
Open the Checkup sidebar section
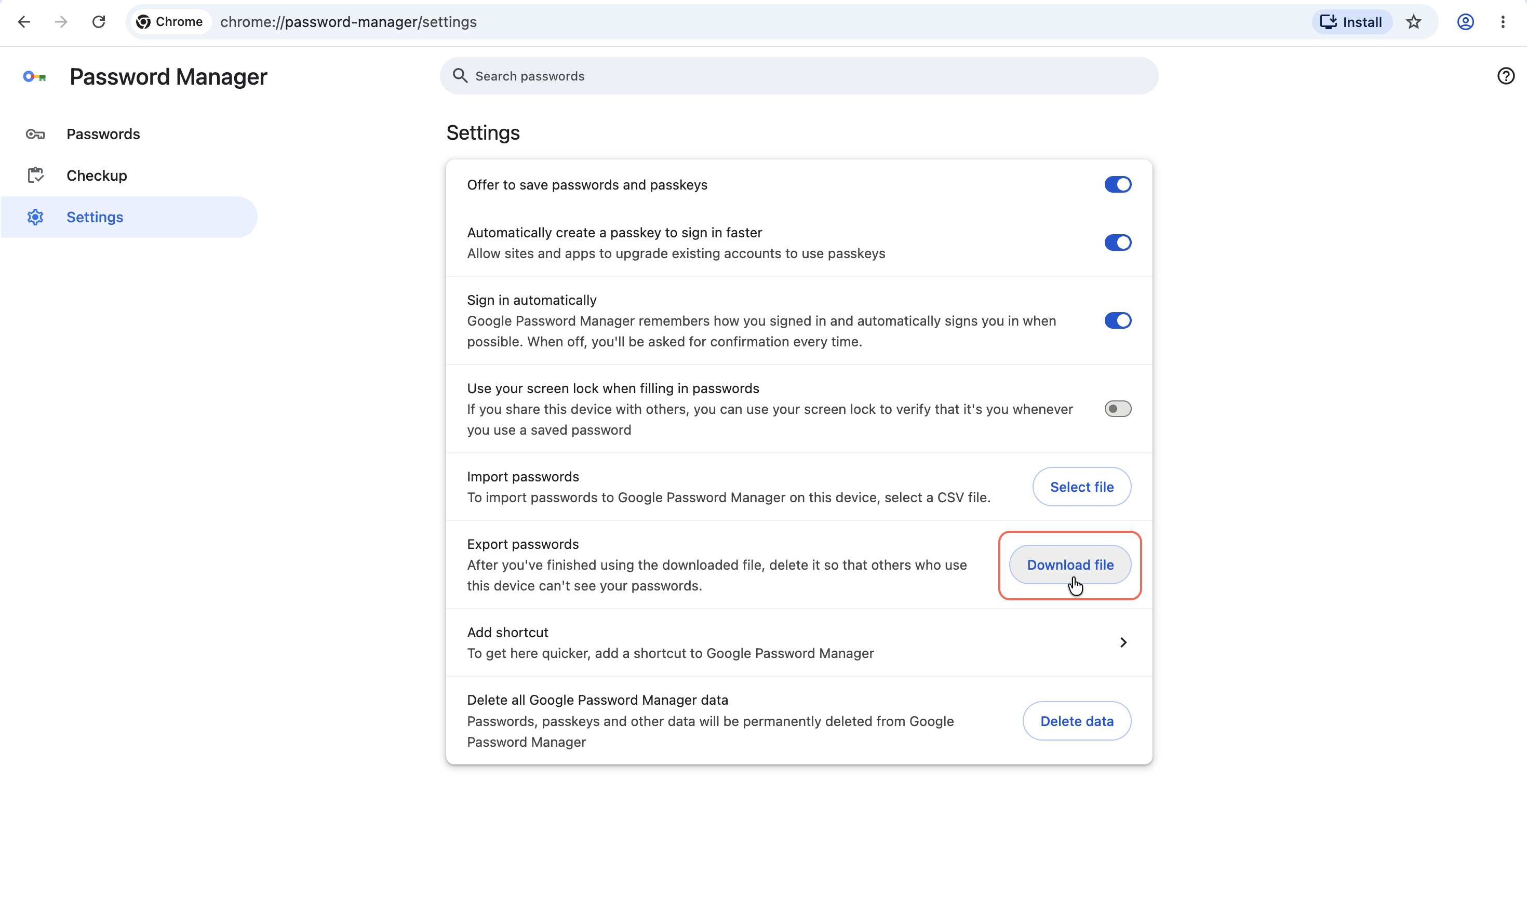[129, 176]
